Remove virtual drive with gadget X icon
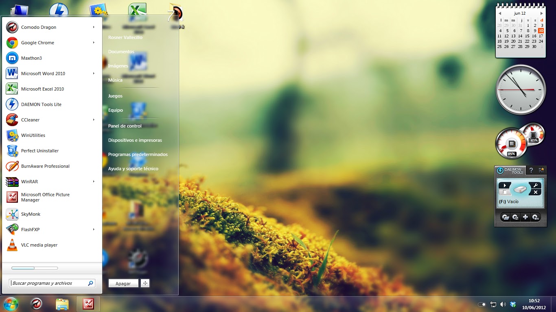The width and height of the screenshot is (556, 312). pos(536,192)
